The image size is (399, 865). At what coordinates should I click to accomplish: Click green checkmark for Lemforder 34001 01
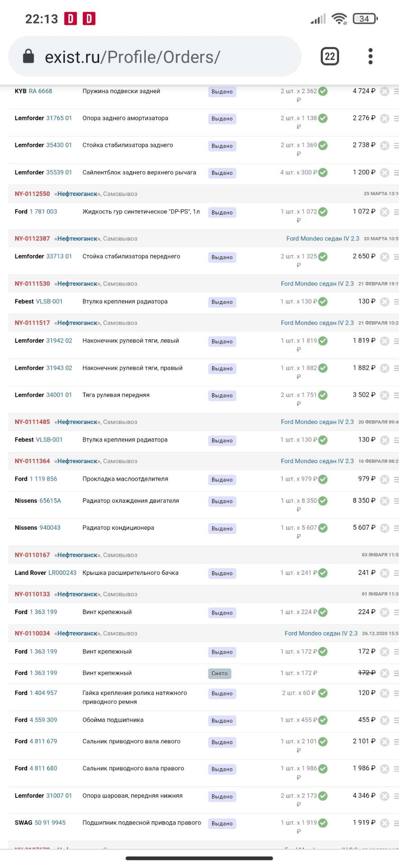323,395
